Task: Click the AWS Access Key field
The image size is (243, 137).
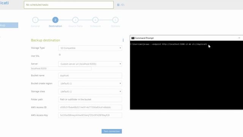Action: coord(90,115)
